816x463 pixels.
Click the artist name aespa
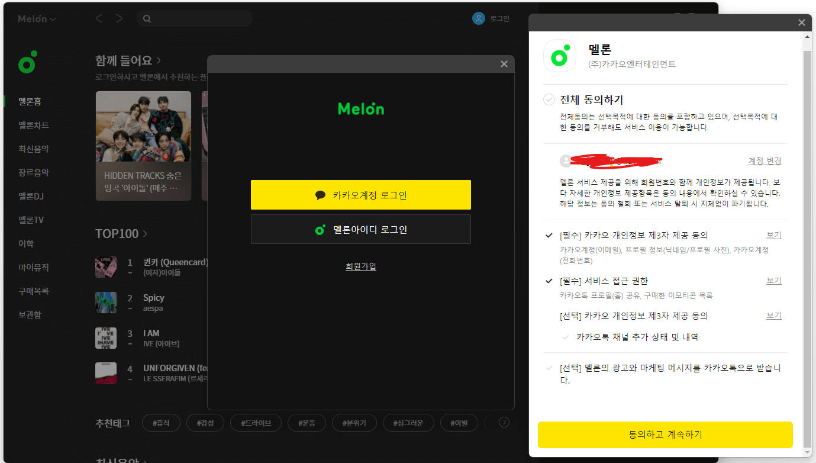[153, 308]
